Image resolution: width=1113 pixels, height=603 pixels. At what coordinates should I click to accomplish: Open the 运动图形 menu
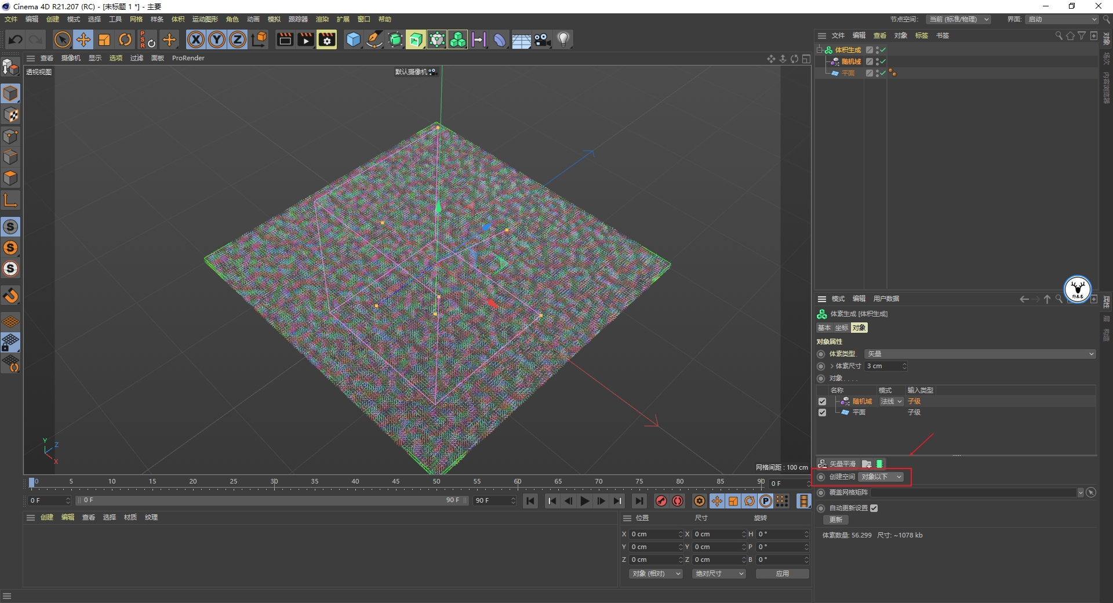pos(205,19)
